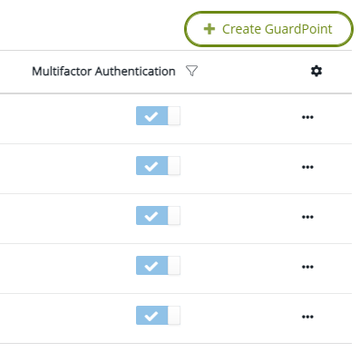Image resolution: width=360 pixels, height=362 pixels.
Task: Open the Multifactor Authentication column filter
Action: click(191, 71)
